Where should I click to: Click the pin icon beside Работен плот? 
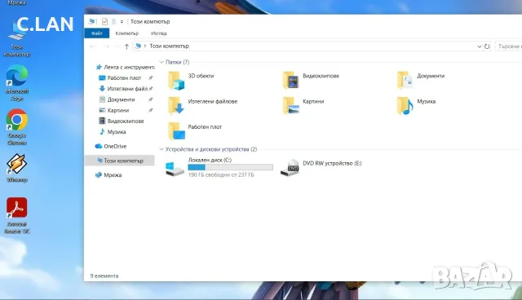pos(150,77)
